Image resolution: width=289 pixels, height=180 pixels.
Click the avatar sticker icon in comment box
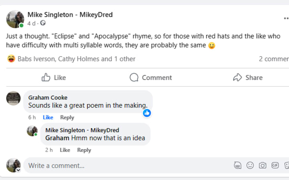(238, 166)
